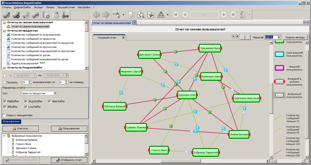
Task: Click the Пользователи button with user icon
Action: [69, 128]
